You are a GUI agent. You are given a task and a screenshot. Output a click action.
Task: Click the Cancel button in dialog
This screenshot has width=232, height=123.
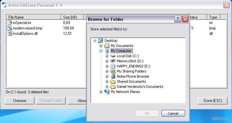(x=173, y=113)
